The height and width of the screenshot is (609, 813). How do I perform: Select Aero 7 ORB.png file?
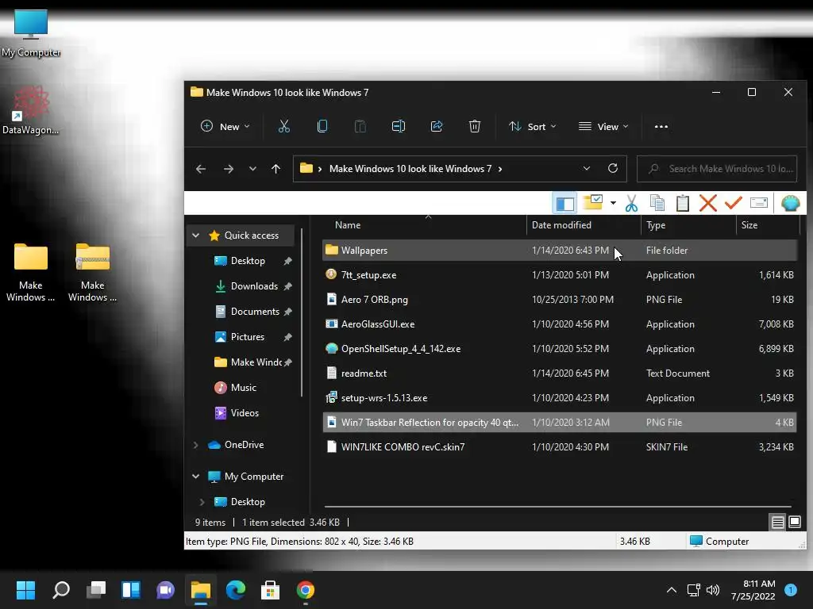(560, 300)
